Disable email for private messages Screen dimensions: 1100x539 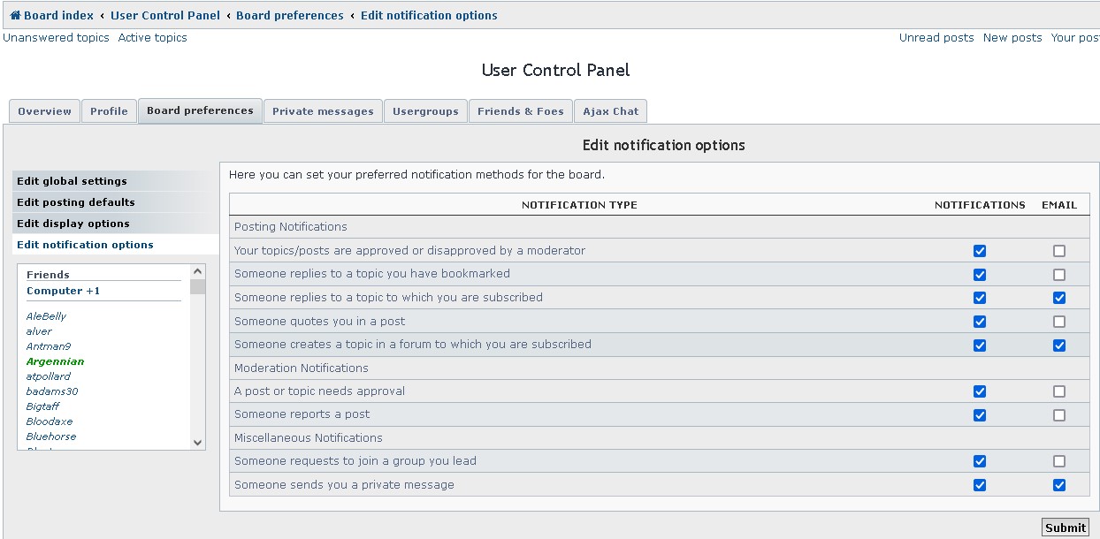coord(1059,485)
